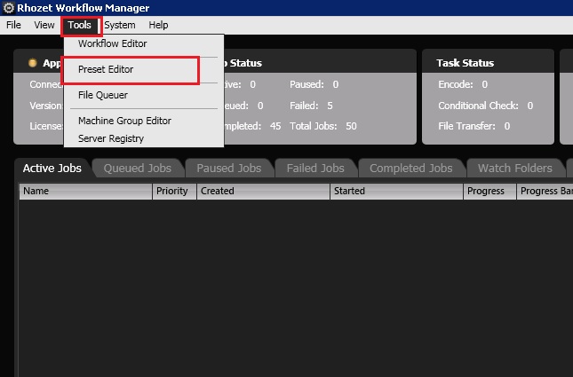The height and width of the screenshot is (377, 573).
Task: Click the Total Jobs: 50 value
Action: point(323,126)
